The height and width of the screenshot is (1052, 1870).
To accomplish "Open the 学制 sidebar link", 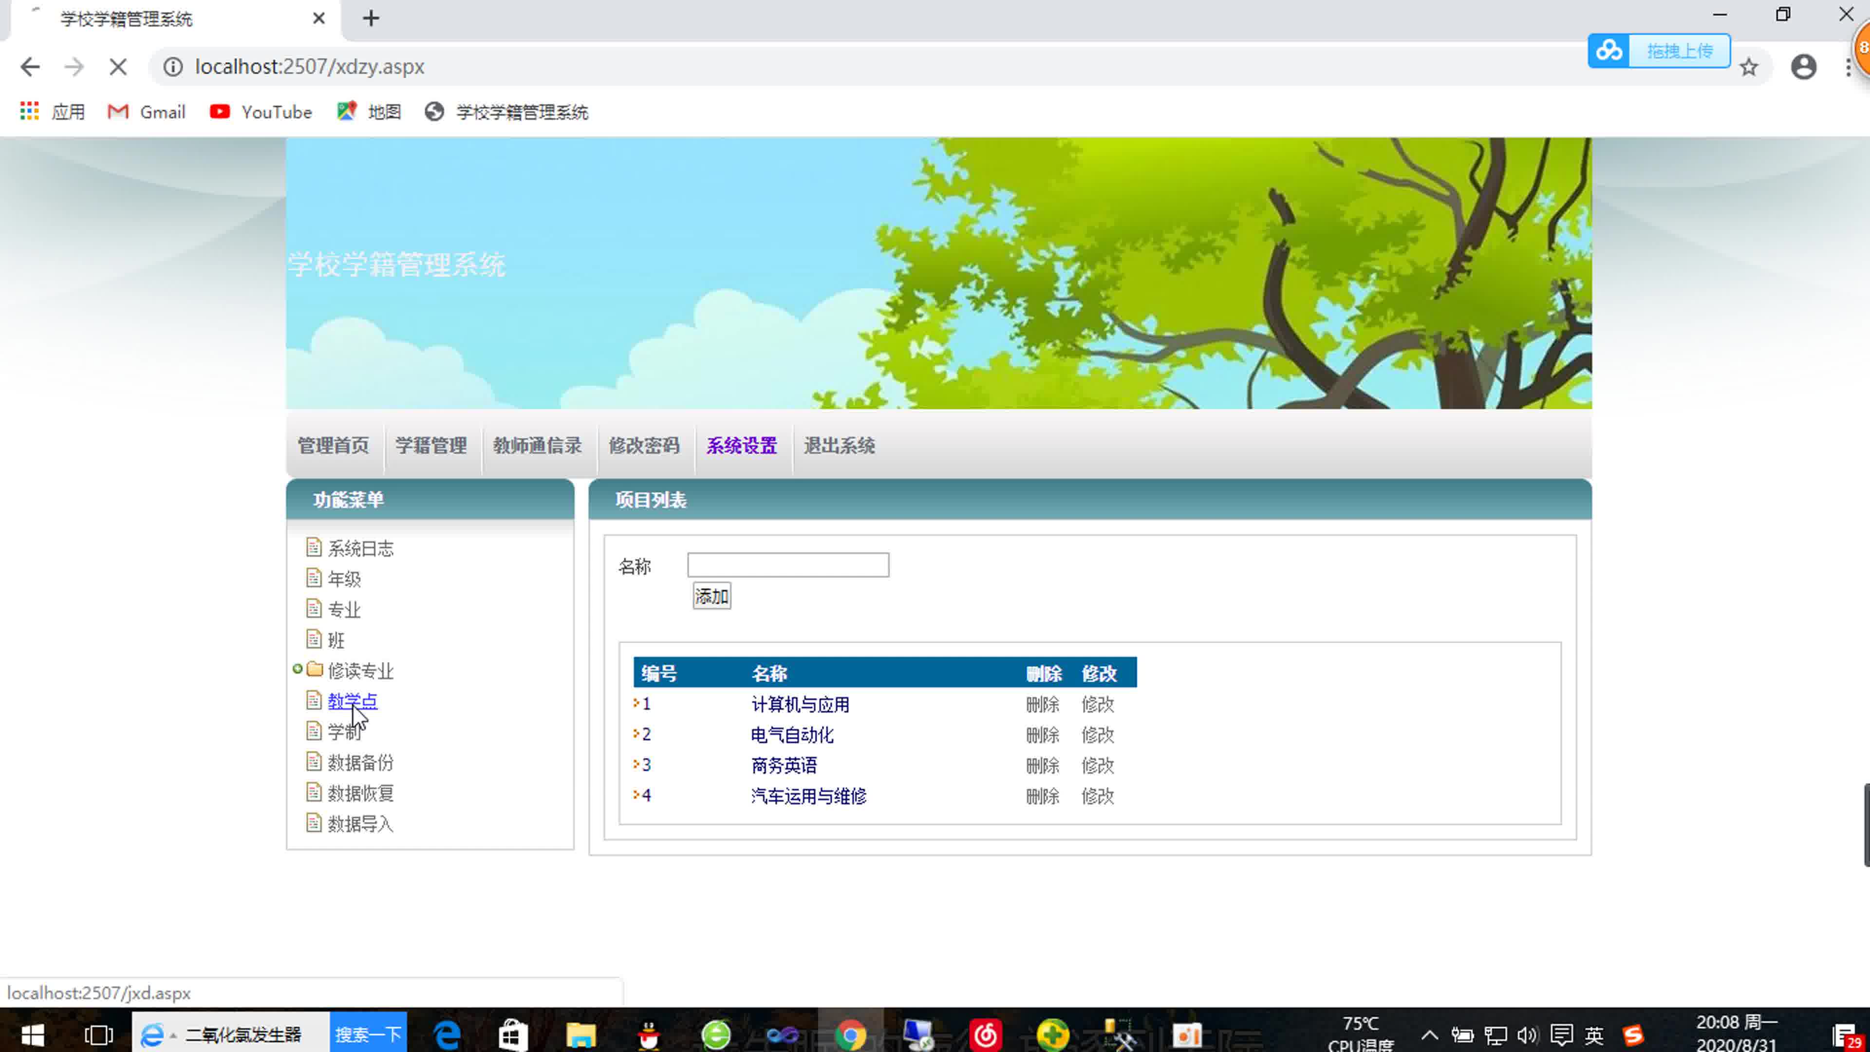I will [x=344, y=731].
